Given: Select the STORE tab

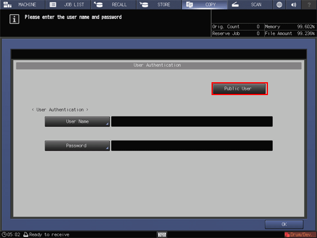Looking at the screenshot, I should coord(159,4).
